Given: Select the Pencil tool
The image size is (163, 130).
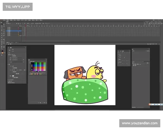Looking at the screenshot, I should [x=2, y=35].
